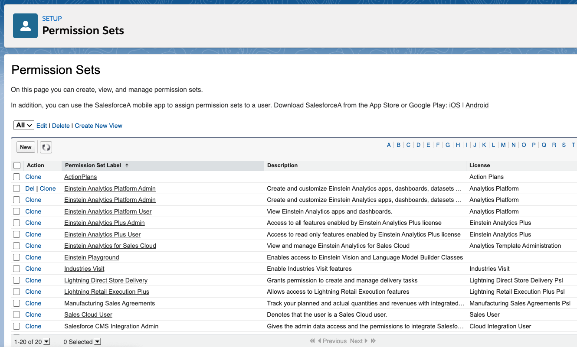Check the Lightning Direct Store Delivery checkbox
Viewport: 577px width, 347px height.
pos(16,280)
